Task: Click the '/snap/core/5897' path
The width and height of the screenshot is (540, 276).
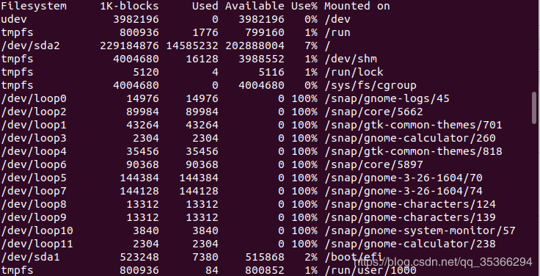Action: pos(373,164)
